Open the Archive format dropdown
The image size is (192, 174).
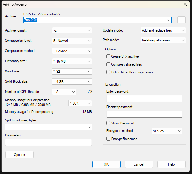tap(72, 30)
